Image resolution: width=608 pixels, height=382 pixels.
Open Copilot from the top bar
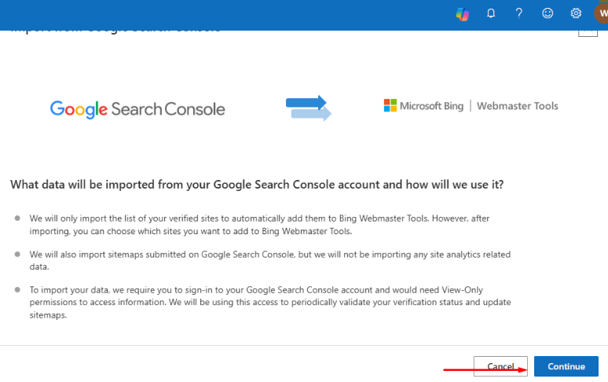coord(463,13)
